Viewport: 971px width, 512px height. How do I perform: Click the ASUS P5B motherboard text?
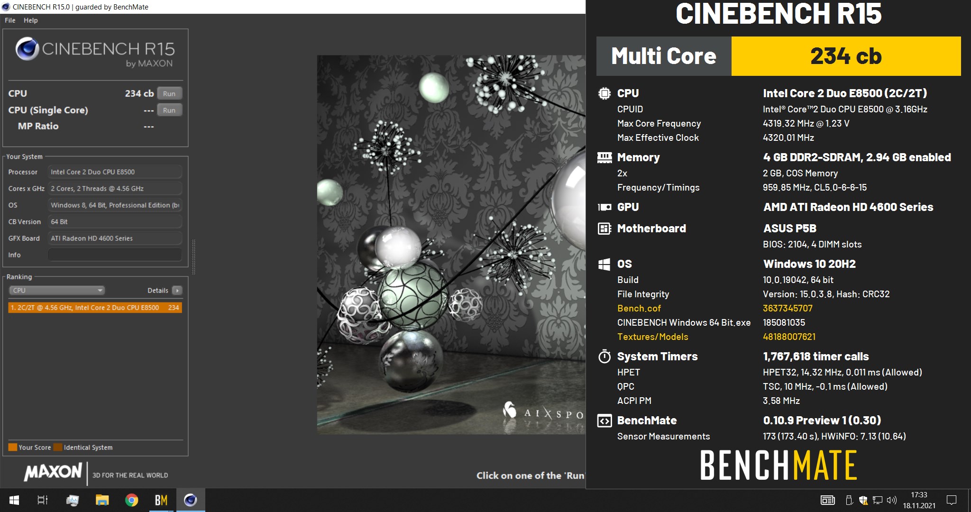coord(790,229)
